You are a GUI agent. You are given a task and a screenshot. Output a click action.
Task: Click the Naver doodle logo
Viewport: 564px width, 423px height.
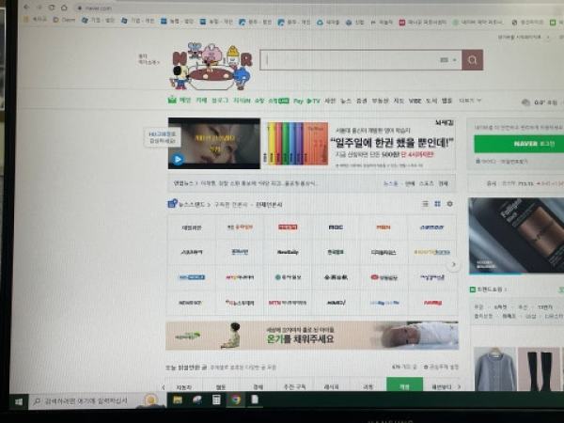[x=211, y=66]
